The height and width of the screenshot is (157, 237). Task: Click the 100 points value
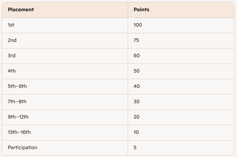(x=138, y=25)
